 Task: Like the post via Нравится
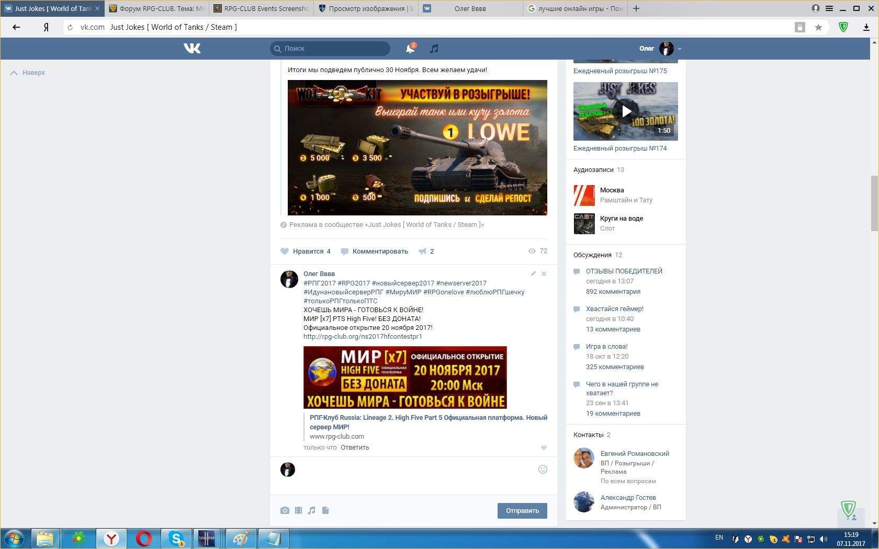click(x=306, y=251)
